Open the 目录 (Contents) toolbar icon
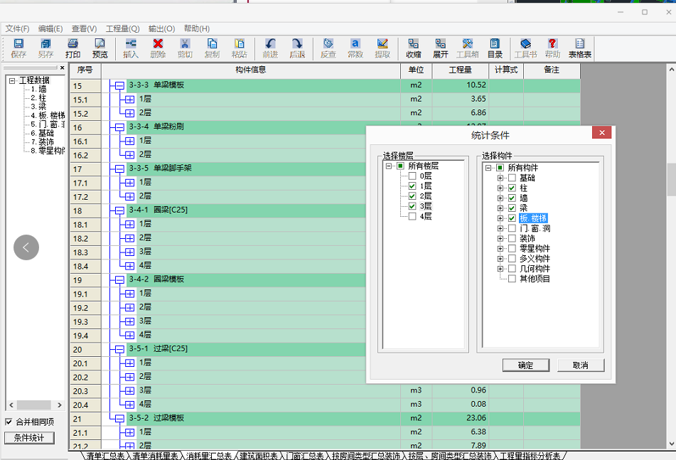 (495, 48)
